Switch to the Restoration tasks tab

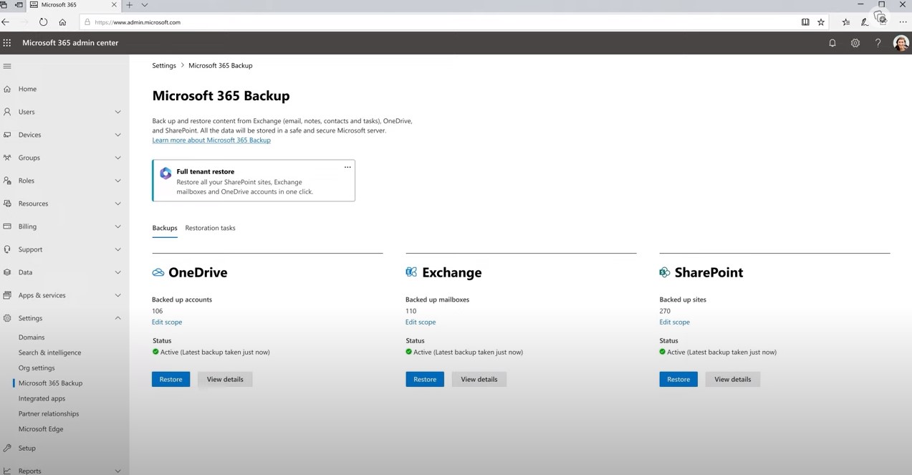[x=210, y=228]
